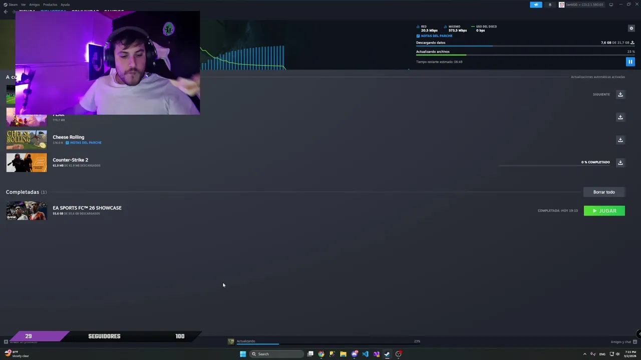The height and width of the screenshot is (360, 641).
Task: Open Cheese Rolling NOTAS DEL PARCHE link
Action: tap(84, 142)
